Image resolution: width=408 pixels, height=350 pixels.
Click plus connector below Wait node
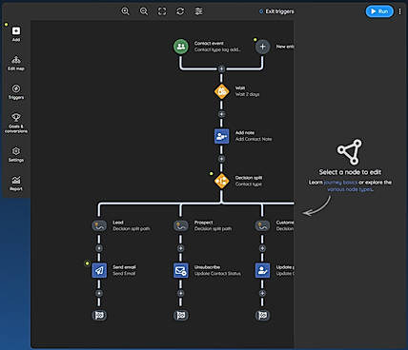pyautogui.click(x=221, y=114)
